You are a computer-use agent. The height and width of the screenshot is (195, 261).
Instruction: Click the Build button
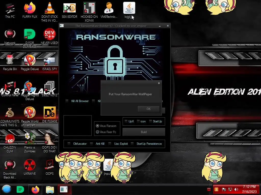pyautogui.click(x=144, y=132)
